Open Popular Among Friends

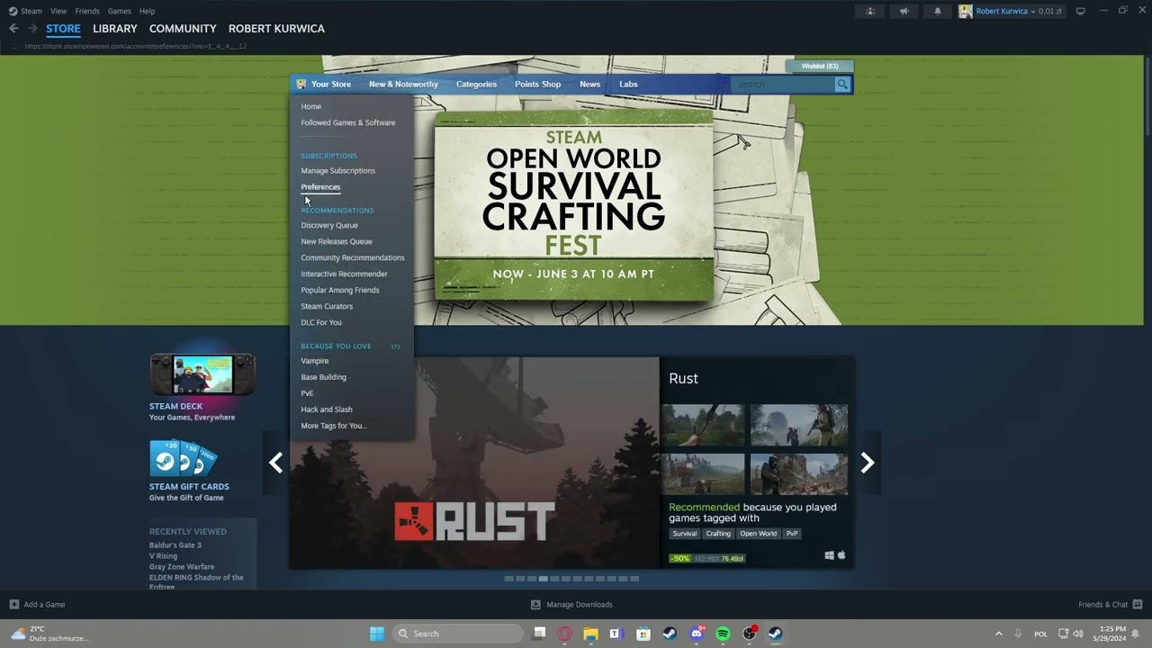click(339, 291)
